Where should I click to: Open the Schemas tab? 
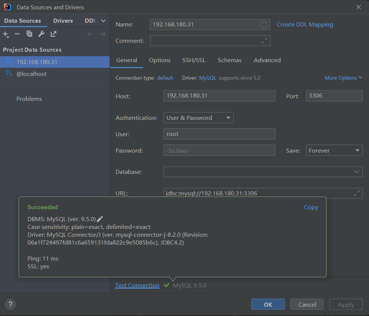pos(229,60)
